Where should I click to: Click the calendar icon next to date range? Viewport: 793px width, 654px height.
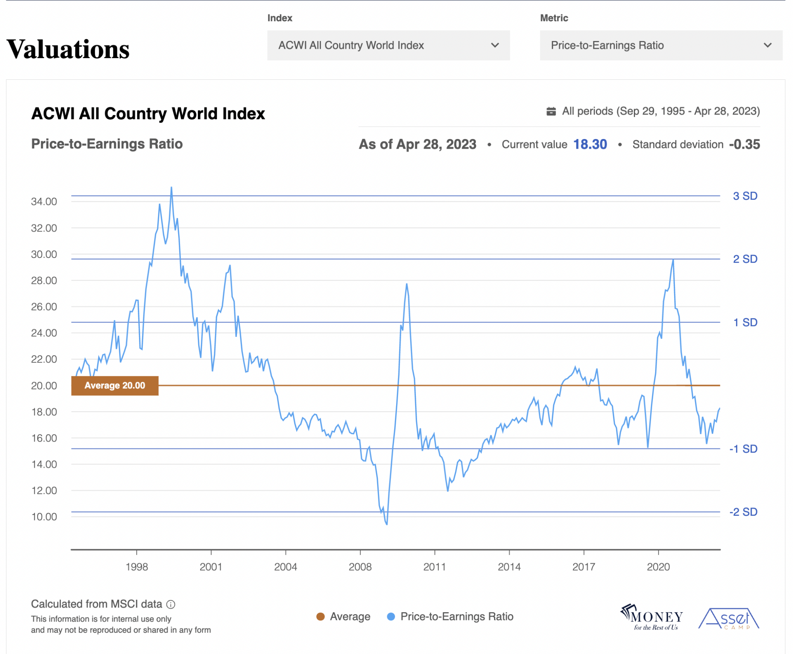[x=551, y=112]
